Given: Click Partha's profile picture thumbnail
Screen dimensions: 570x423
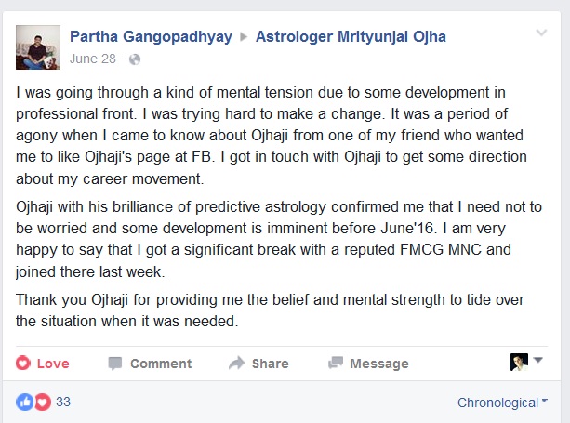Looking at the screenshot, I should coord(38,47).
